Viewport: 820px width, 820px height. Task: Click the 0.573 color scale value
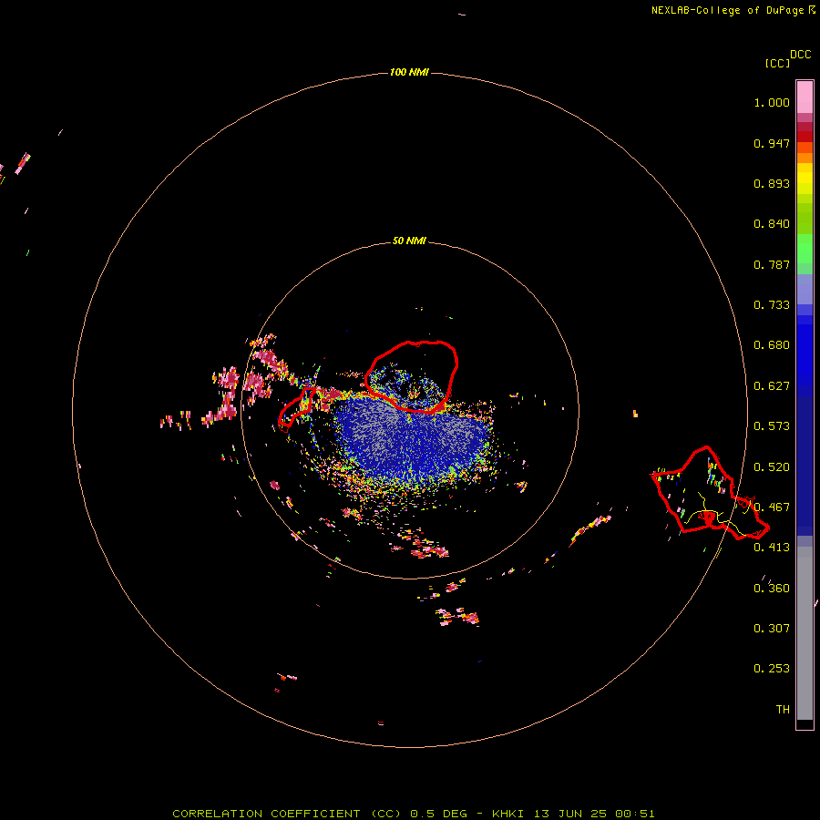(772, 426)
